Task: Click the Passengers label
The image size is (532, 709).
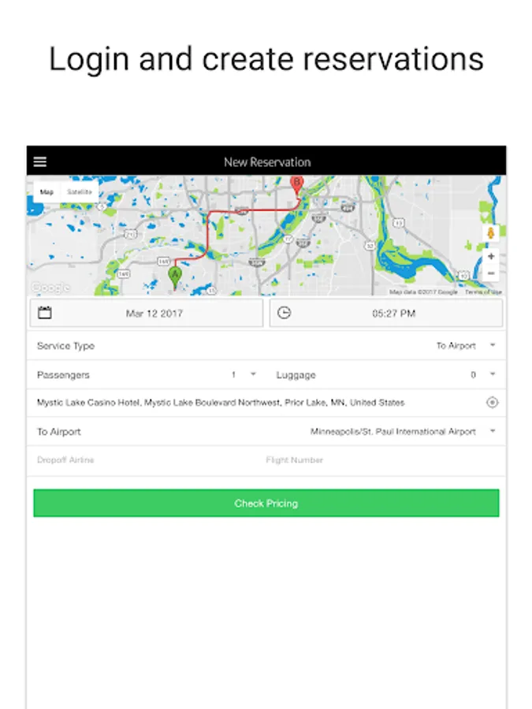Action: (x=63, y=375)
